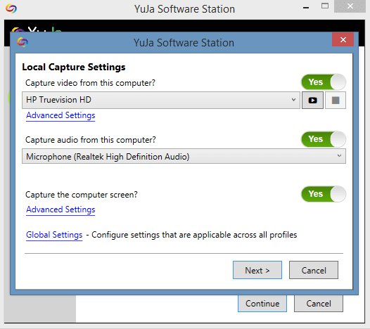Click the text 'Configure settings that are applicable across all profiles'
Screen dimensions: 370x329
tap(194, 235)
